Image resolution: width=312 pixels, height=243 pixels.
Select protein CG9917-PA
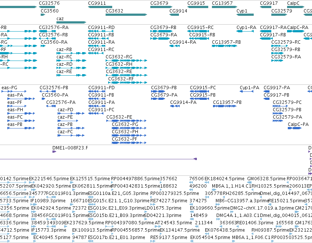coord(267,91)
